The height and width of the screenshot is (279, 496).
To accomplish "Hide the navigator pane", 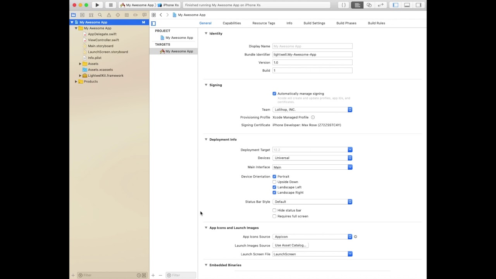I will coord(396,5).
